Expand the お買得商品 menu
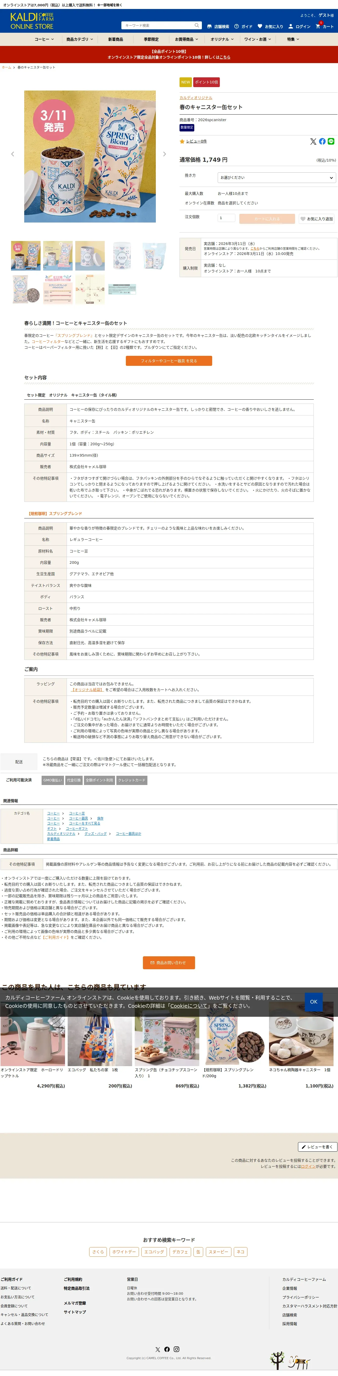 tap(187, 40)
